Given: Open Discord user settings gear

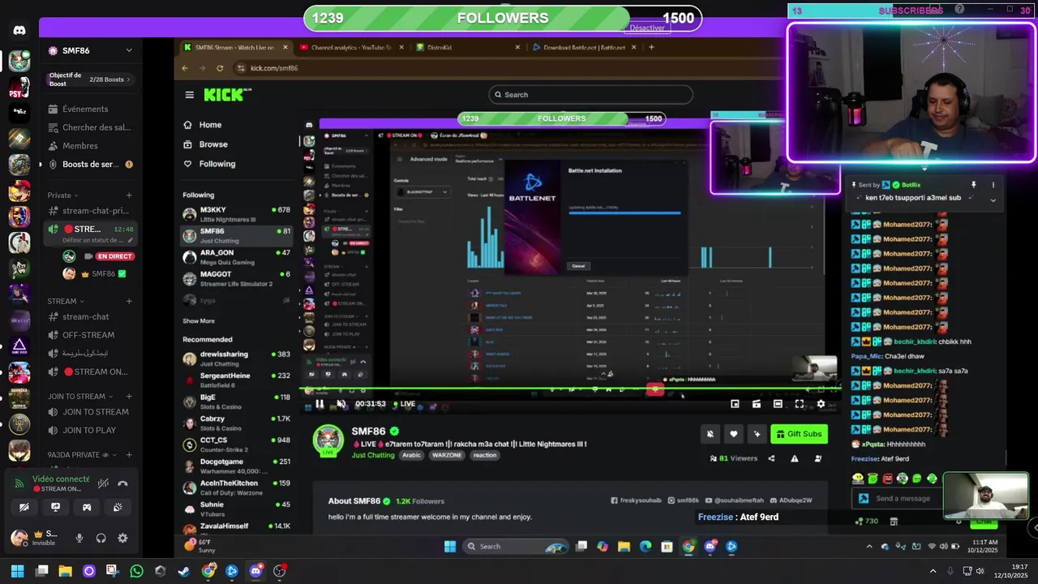Looking at the screenshot, I should pos(122,538).
